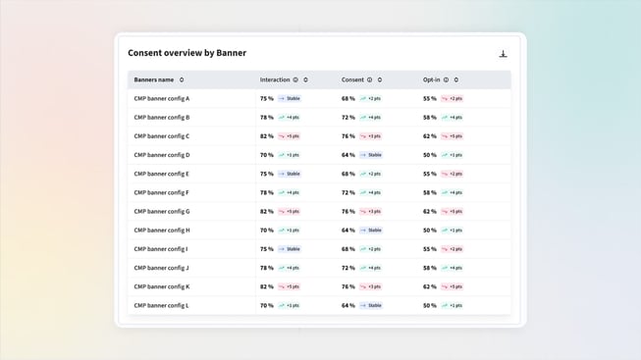Click 62 % opt-in value for config C
This screenshot has width=641, height=360.
point(430,136)
